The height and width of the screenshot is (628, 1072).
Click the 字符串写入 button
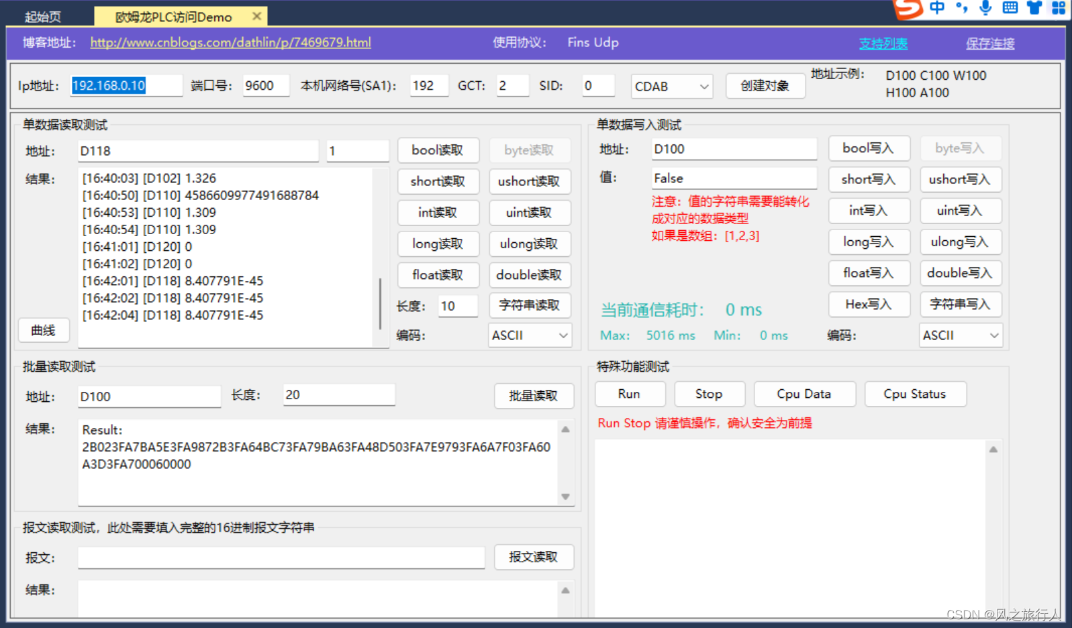tap(960, 304)
